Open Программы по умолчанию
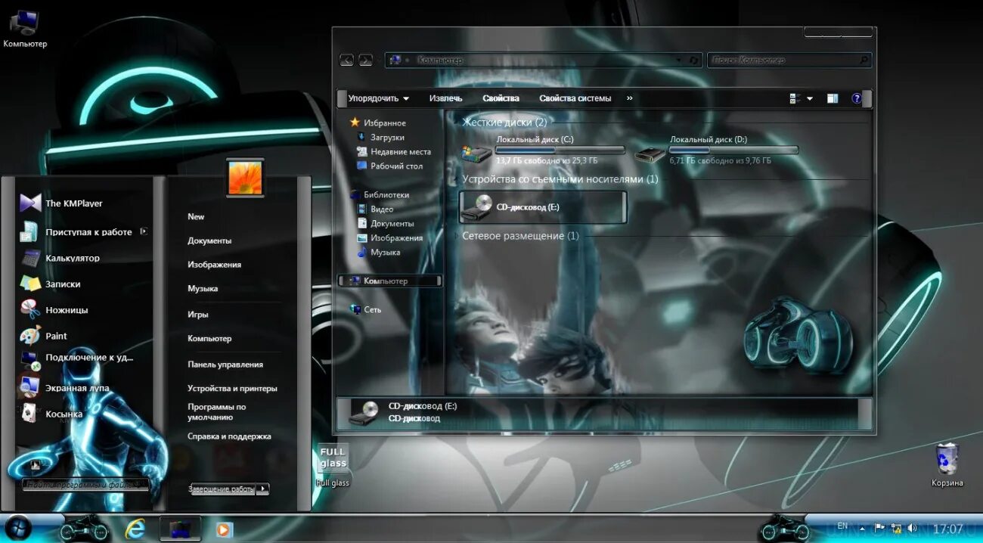 coord(217,412)
